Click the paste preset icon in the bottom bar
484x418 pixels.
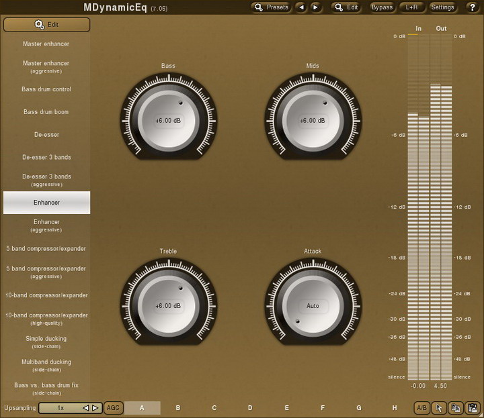[473, 407]
